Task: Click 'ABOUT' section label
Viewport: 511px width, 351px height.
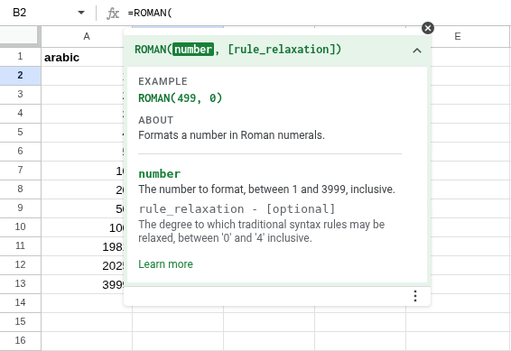Action: pyautogui.click(x=156, y=120)
